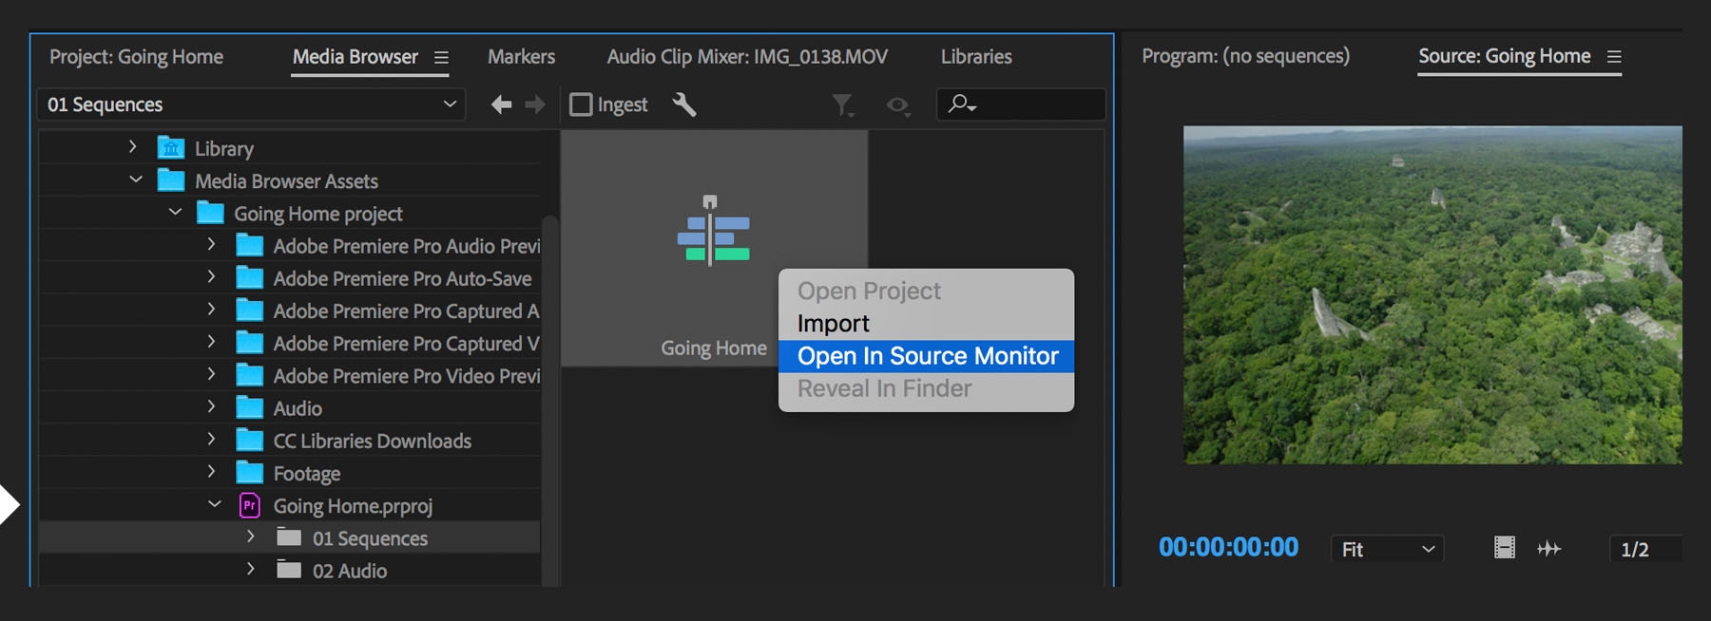Click the Media Browser Assets folder icon
Image resolution: width=1711 pixels, height=621 pixels.
[x=171, y=180]
